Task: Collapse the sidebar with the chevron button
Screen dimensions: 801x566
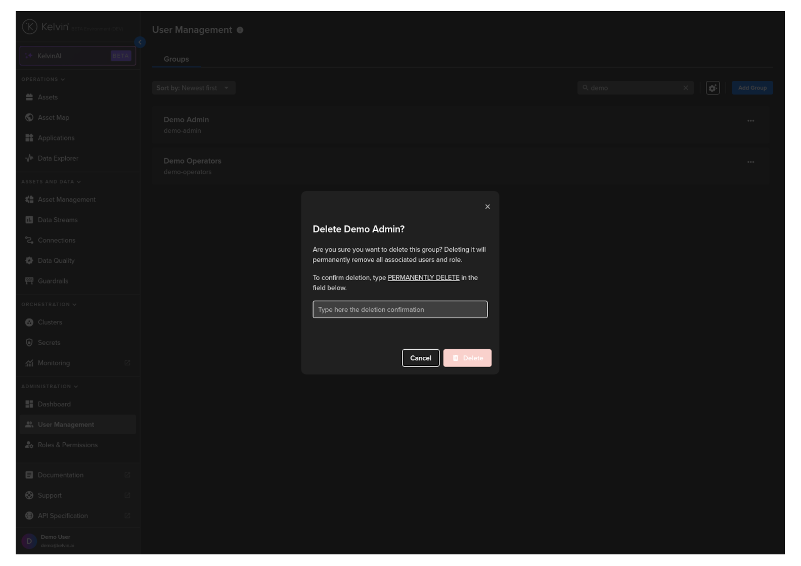Action: pos(140,42)
